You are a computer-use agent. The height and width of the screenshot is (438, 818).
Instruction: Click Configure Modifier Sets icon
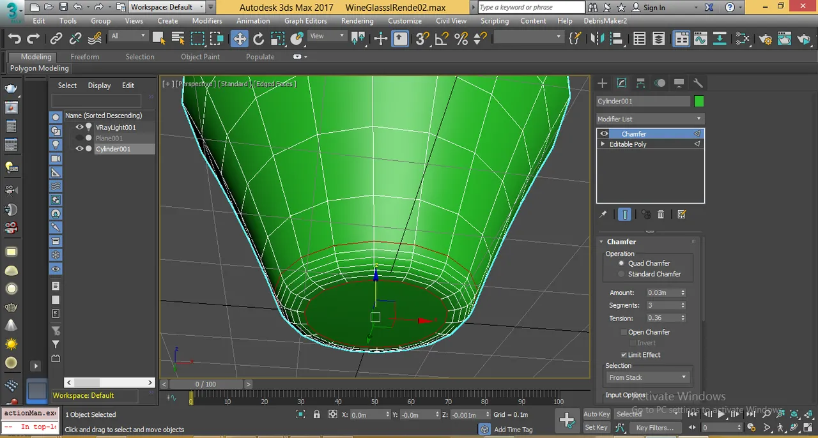pyautogui.click(x=681, y=215)
